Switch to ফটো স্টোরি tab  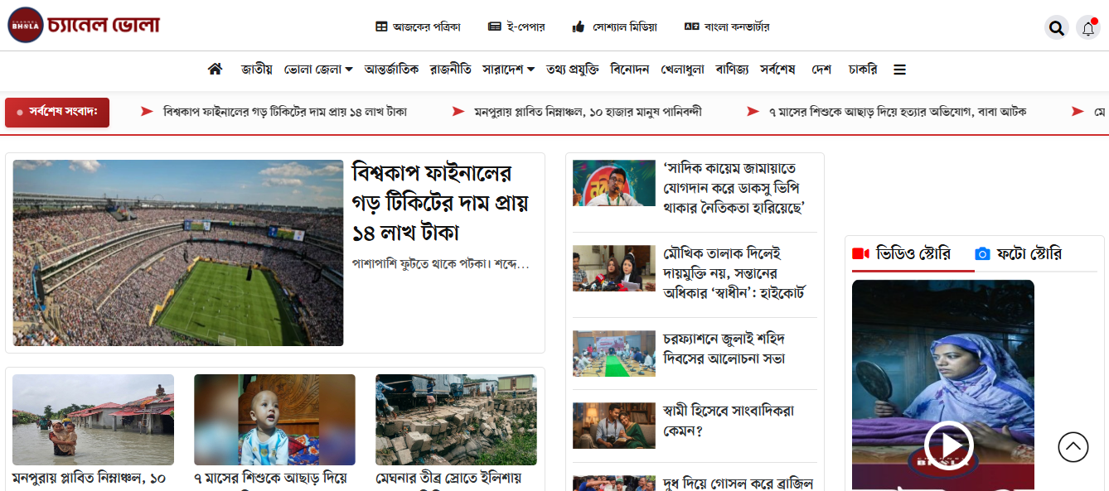click(x=1018, y=253)
